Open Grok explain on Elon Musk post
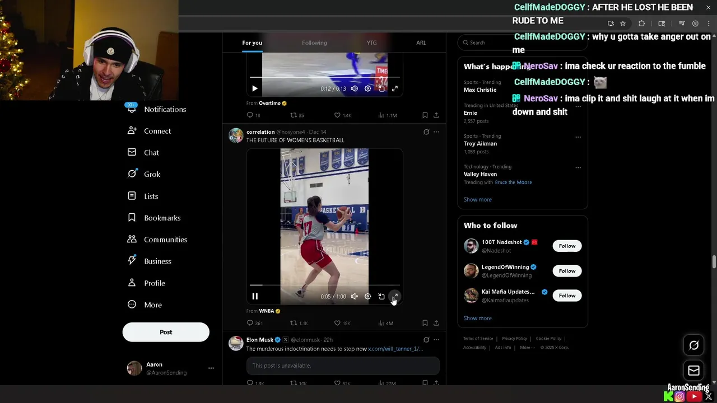This screenshot has height=403, width=717. tap(426, 340)
